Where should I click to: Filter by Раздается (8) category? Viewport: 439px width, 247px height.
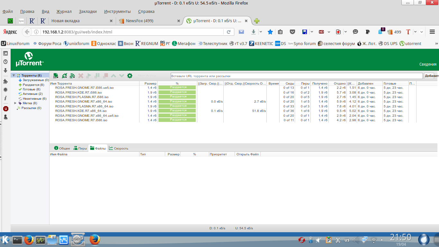coord(31,85)
